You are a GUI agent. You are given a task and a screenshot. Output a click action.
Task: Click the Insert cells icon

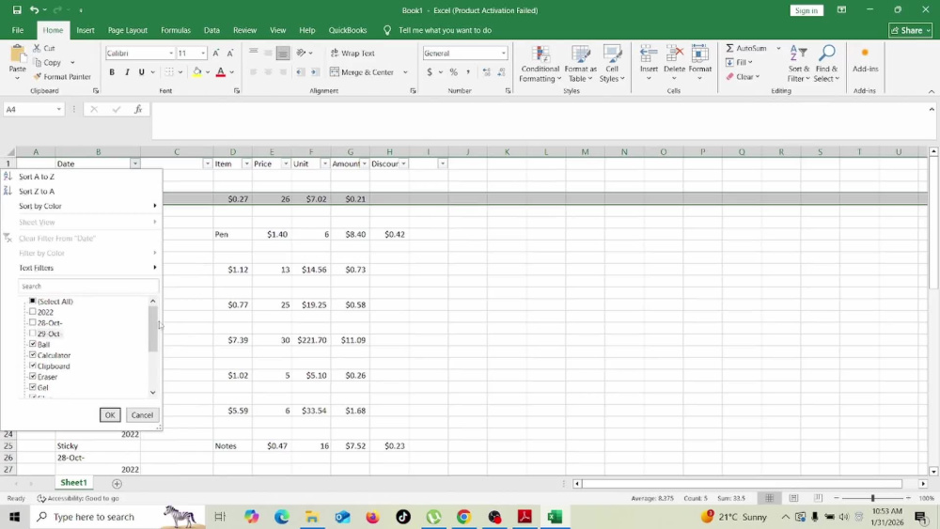[649, 55]
